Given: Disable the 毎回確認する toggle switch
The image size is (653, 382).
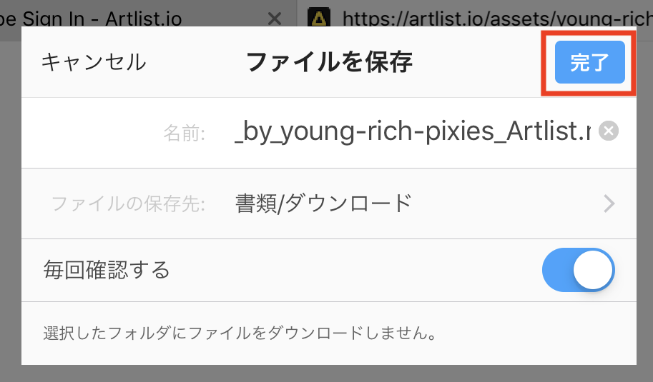Looking at the screenshot, I should point(579,271).
